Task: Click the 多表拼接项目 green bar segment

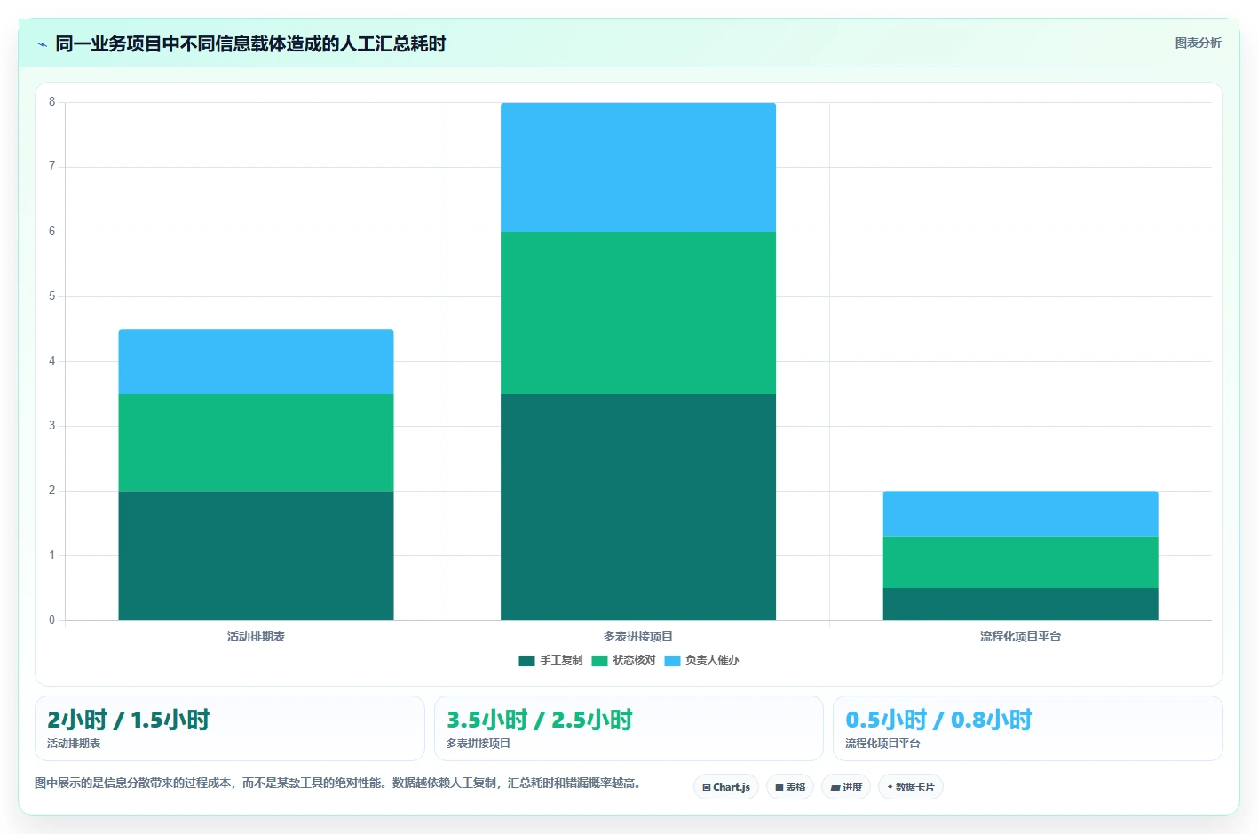Action: pyautogui.click(x=638, y=313)
